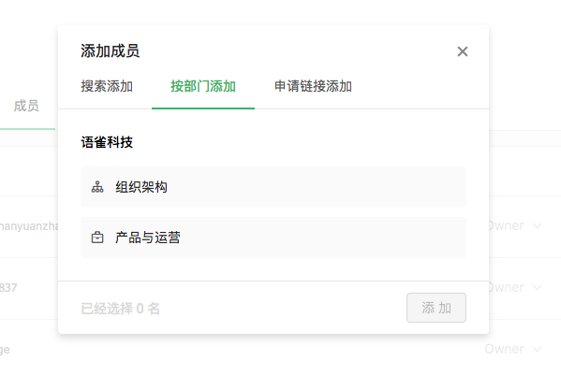The image size is (561, 375).
Task: Open the Owner dropdown on the bottom row
Action: [x=513, y=349]
